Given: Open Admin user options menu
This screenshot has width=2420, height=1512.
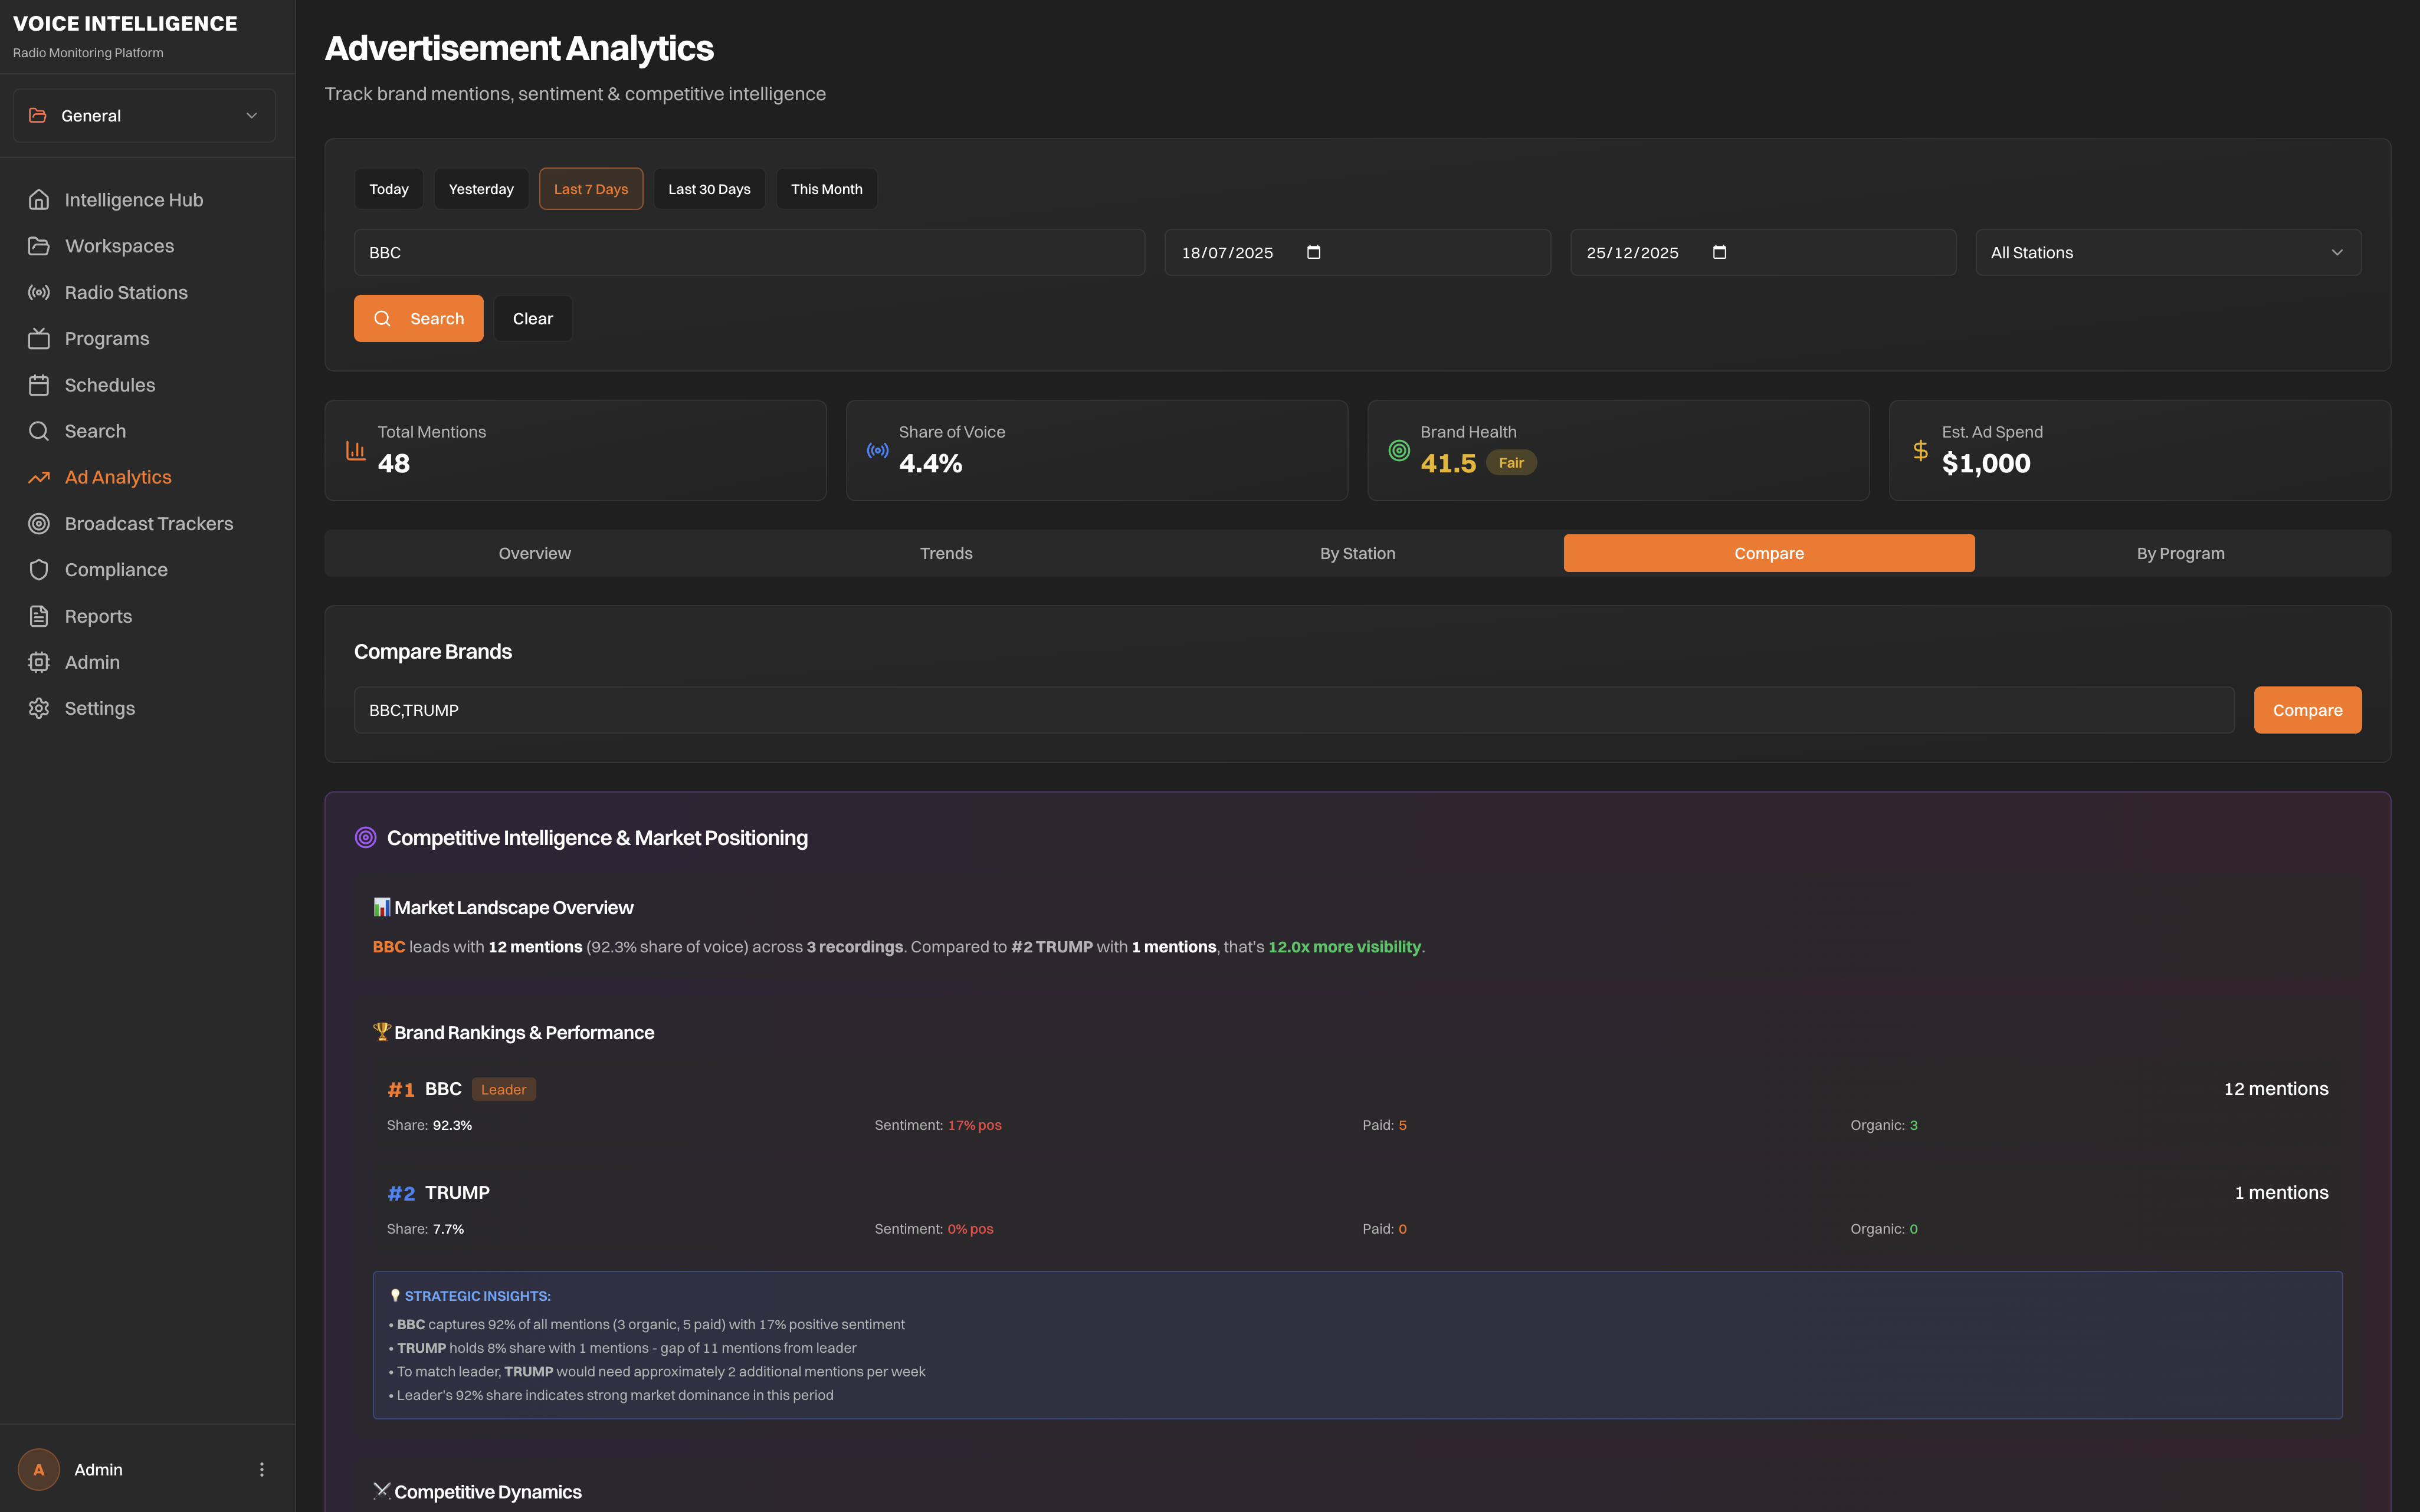Looking at the screenshot, I should [262, 1469].
